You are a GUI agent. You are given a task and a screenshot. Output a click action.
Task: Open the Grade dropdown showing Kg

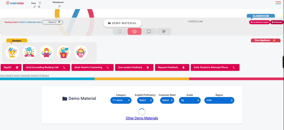click(x=190, y=100)
